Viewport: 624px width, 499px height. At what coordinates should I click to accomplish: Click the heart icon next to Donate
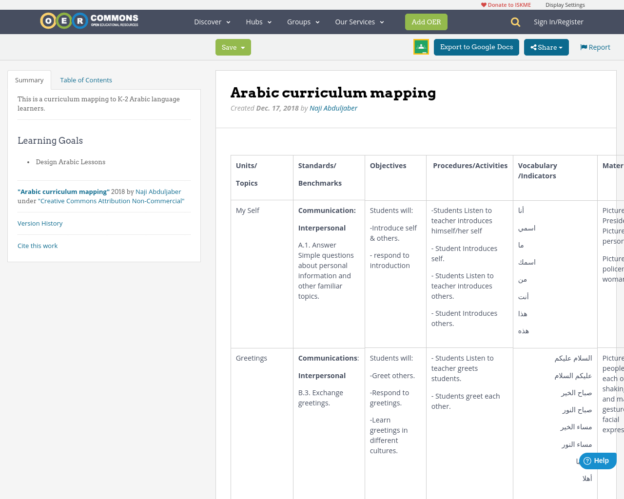(484, 4)
